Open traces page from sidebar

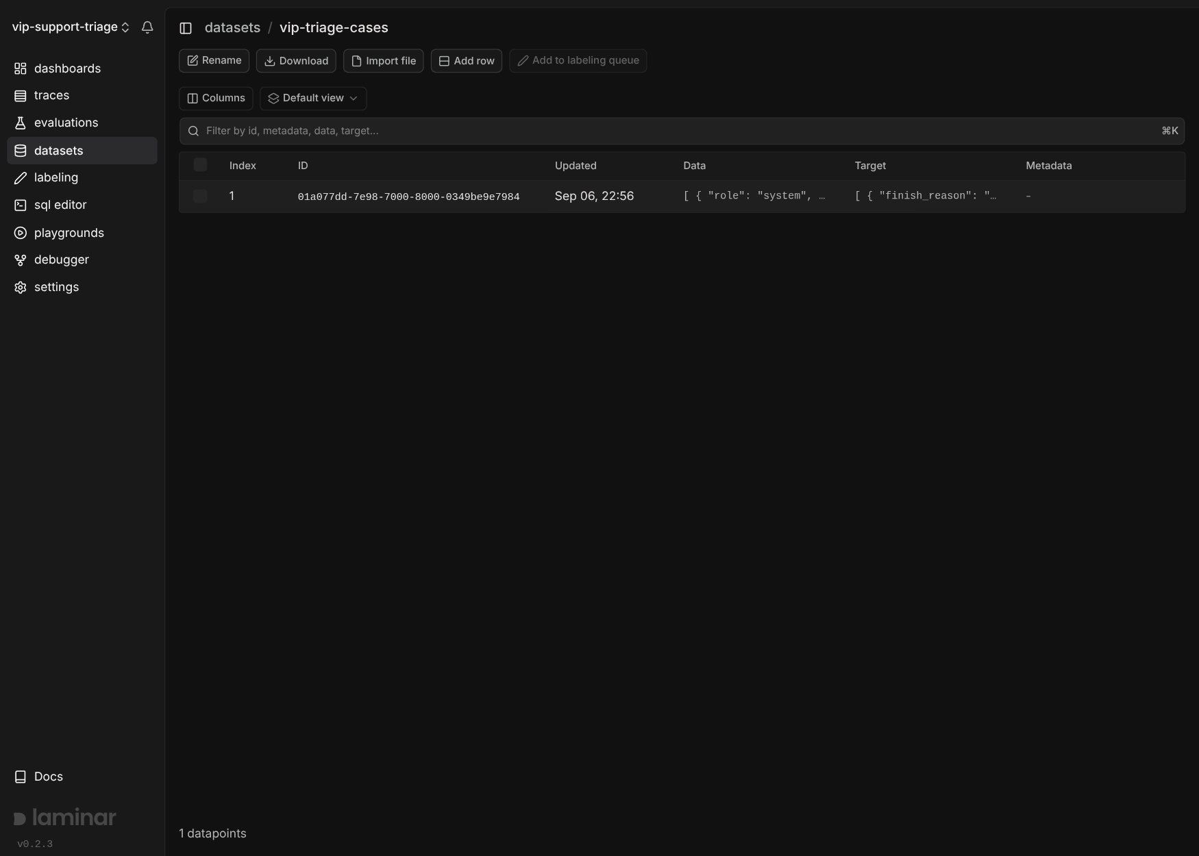pyautogui.click(x=82, y=96)
